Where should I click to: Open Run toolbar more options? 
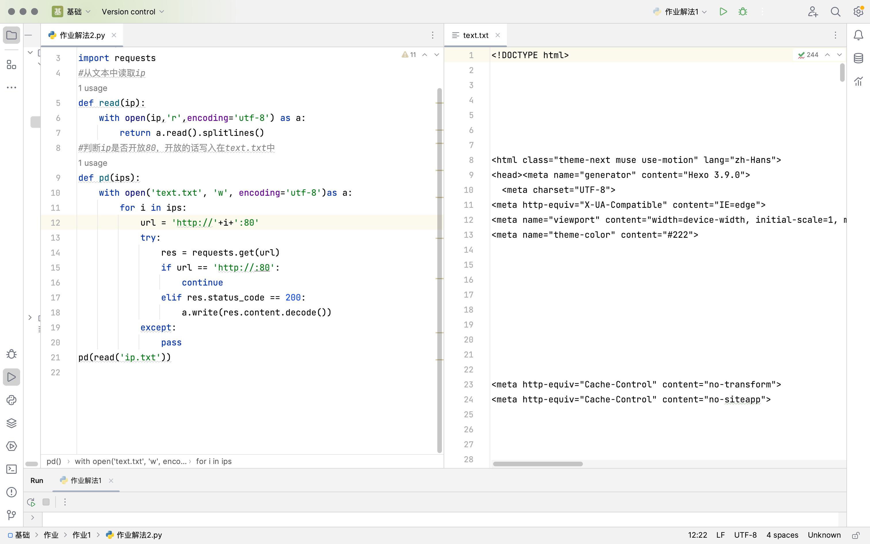(x=65, y=502)
